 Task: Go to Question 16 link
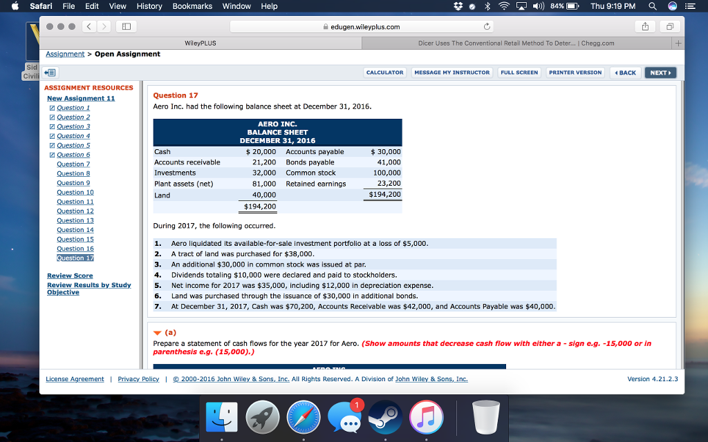[x=75, y=249]
